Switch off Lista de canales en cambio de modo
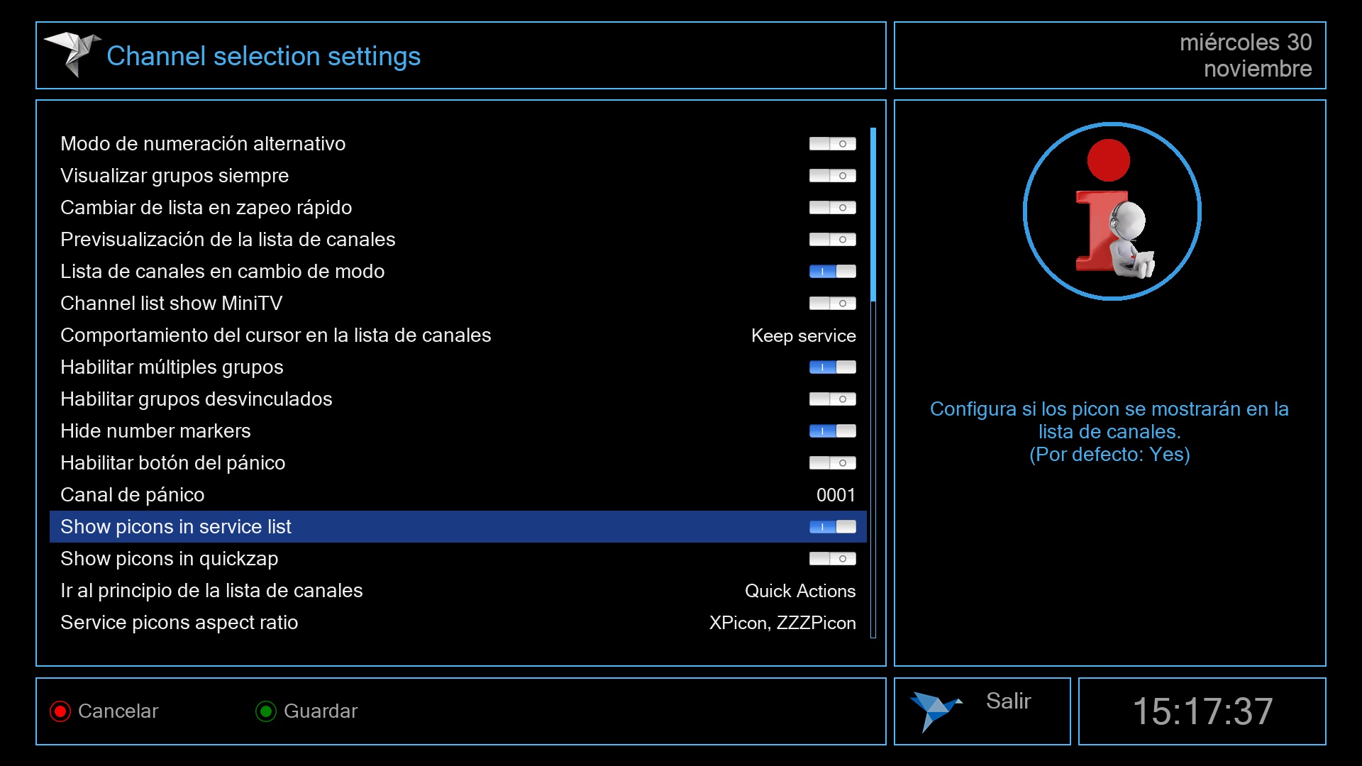Screen dimensions: 1362x766 pyautogui.click(x=832, y=272)
